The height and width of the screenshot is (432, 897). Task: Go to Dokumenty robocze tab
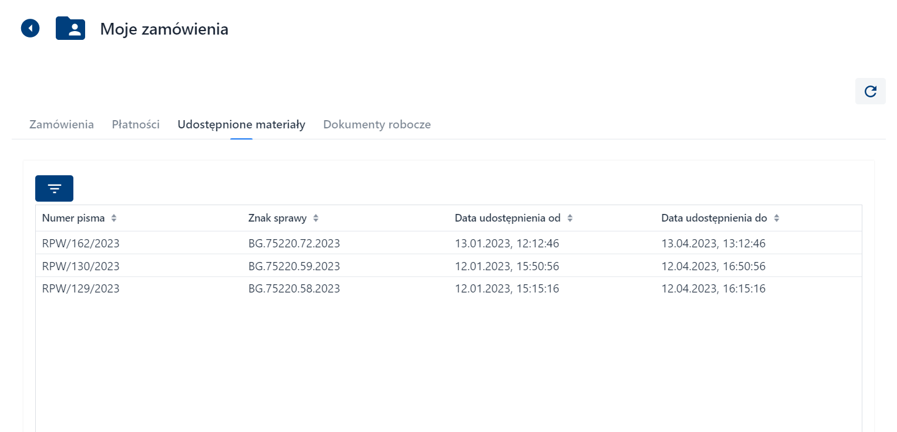[377, 124]
